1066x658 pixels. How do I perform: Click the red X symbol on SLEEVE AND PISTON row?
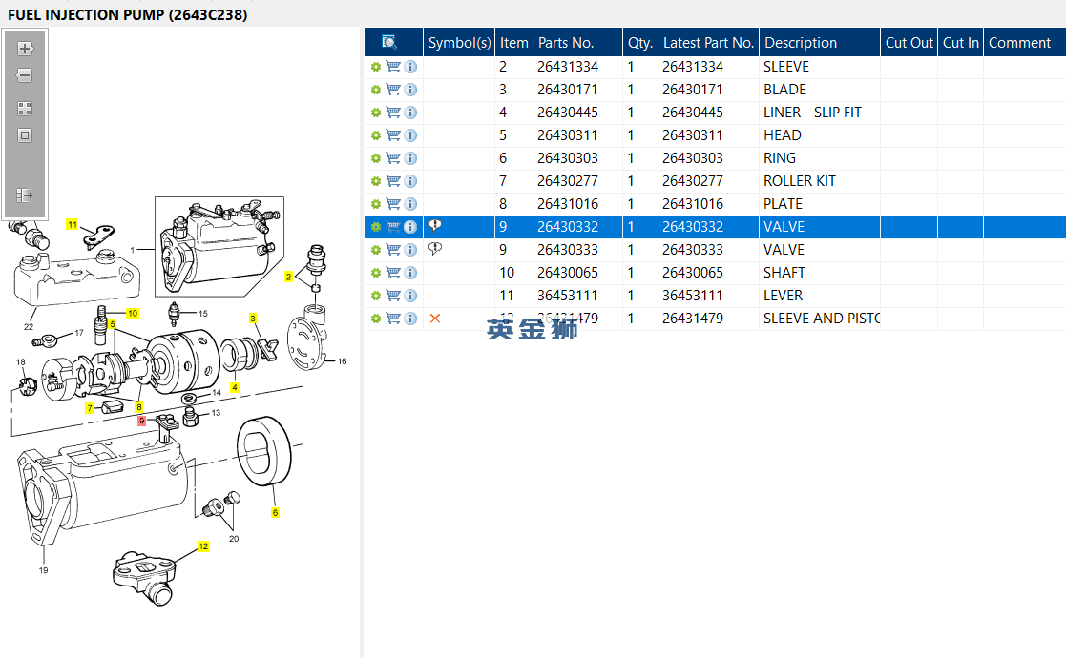[435, 319]
